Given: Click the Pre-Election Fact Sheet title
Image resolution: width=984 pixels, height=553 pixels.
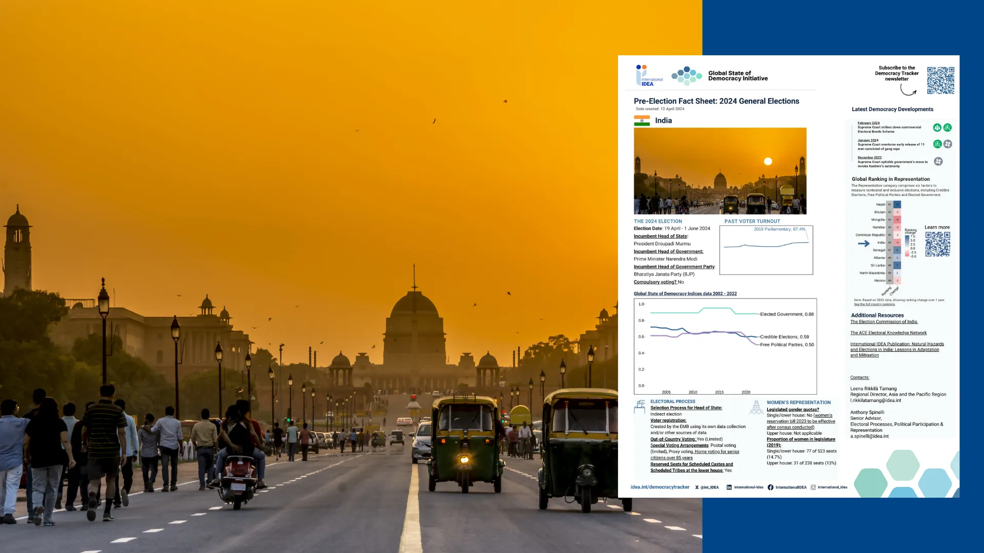Looking at the screenshot, I should (716, 101).
